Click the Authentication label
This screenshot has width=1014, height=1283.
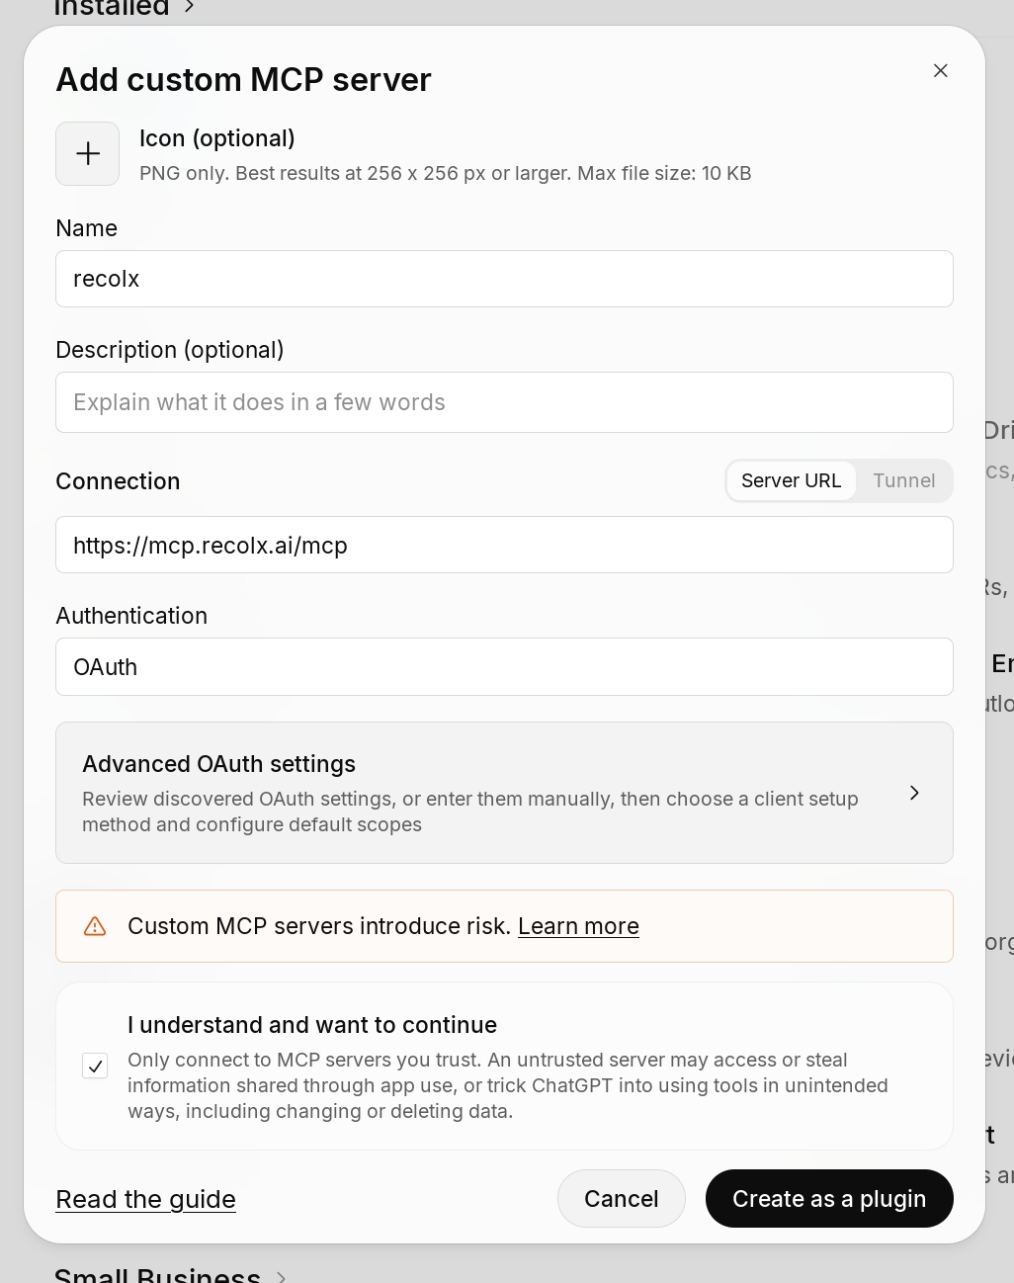[131, 616]
